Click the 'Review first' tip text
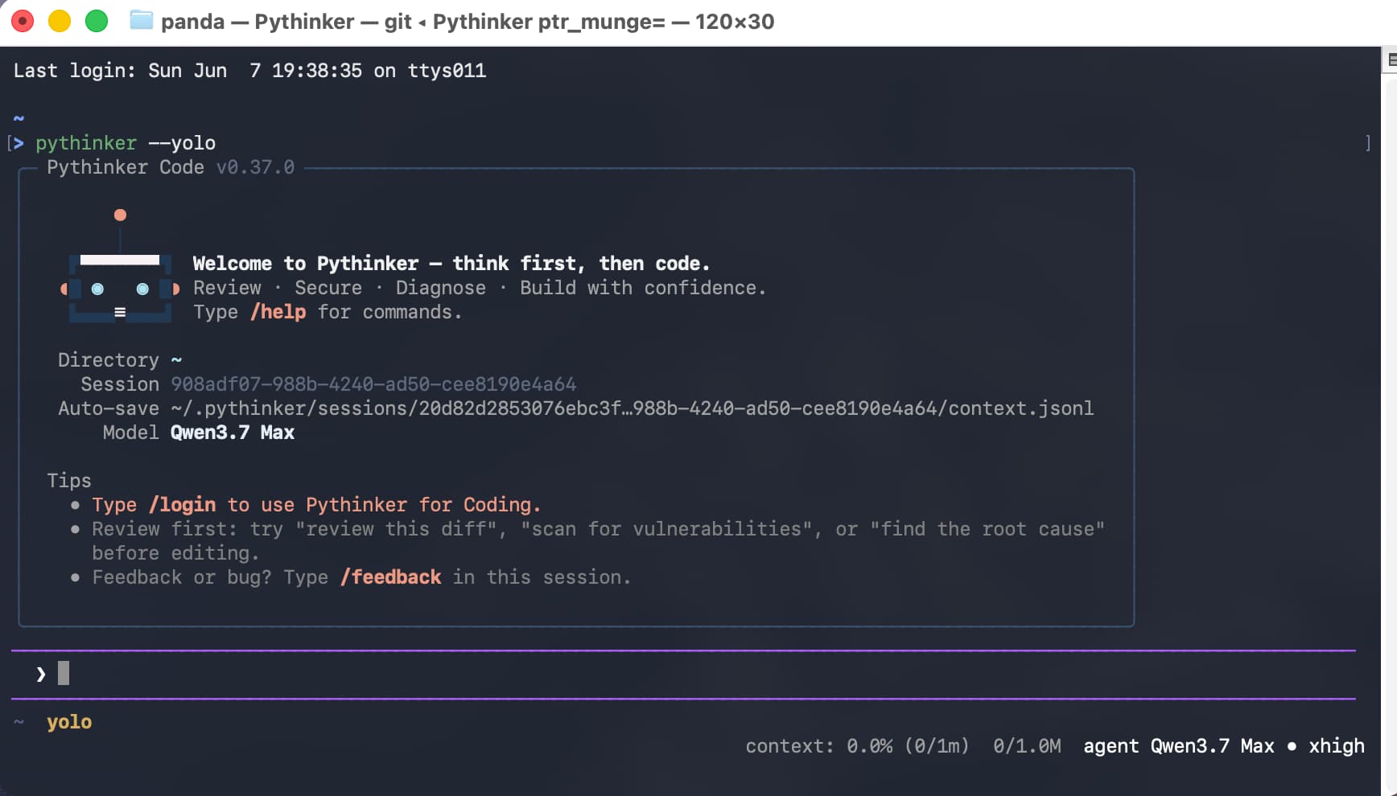The width and height of the screenshot is (1397, 796). [598, 541]
